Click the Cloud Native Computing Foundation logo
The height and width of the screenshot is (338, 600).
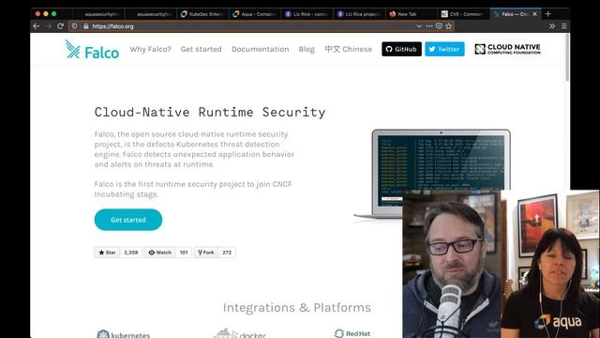point(507,49)
